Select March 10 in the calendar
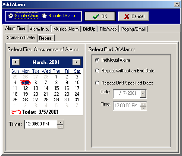Screen dimensions: 182x156 click(x=77, y=83)
